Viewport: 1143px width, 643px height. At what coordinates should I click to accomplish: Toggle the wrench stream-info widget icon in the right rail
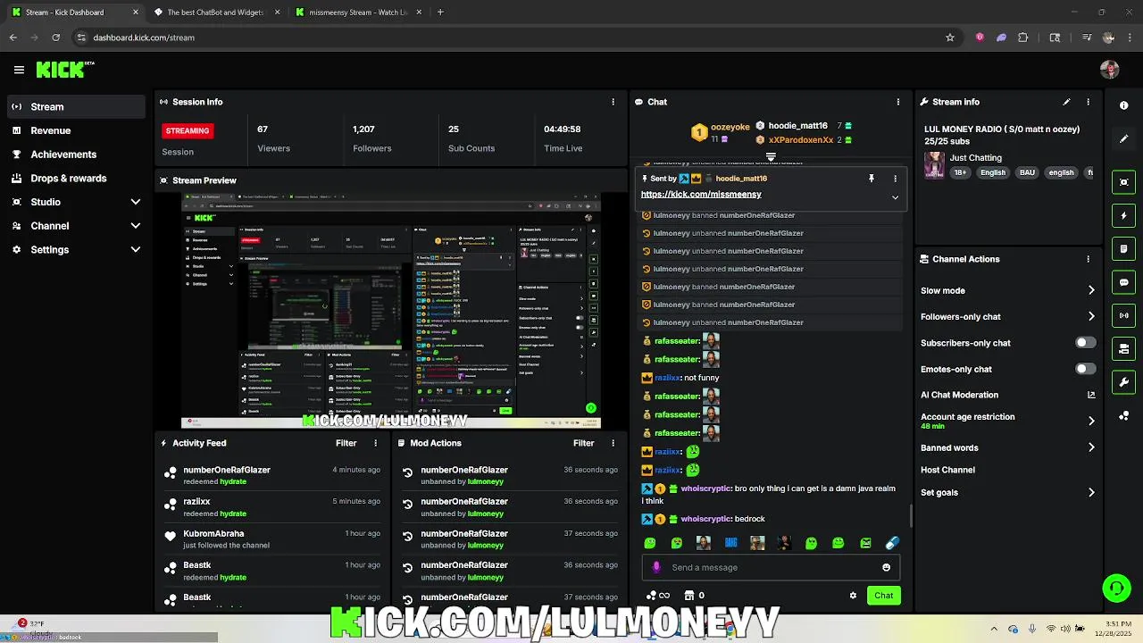click(1123, 382)
